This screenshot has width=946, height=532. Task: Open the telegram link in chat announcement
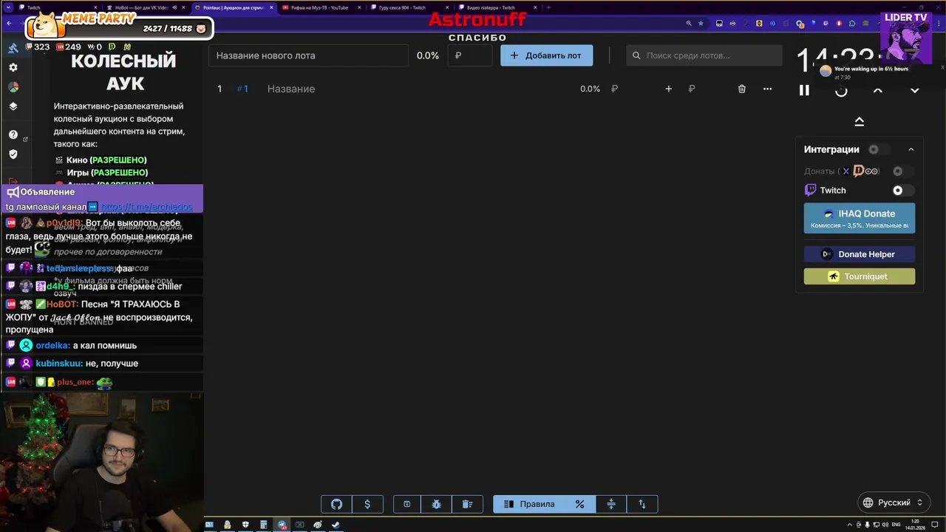(x=146, y=208)
